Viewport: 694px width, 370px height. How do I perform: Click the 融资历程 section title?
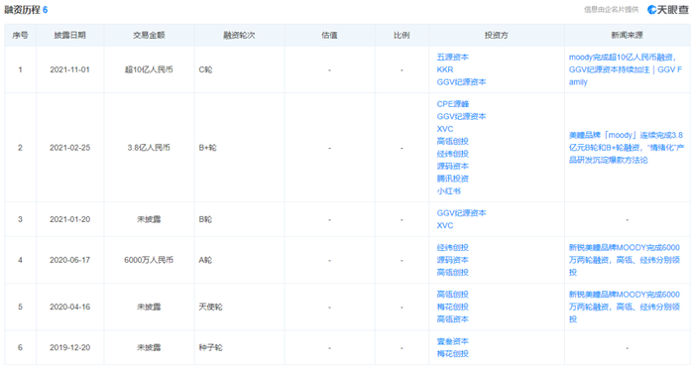click(x=22, y=10)
